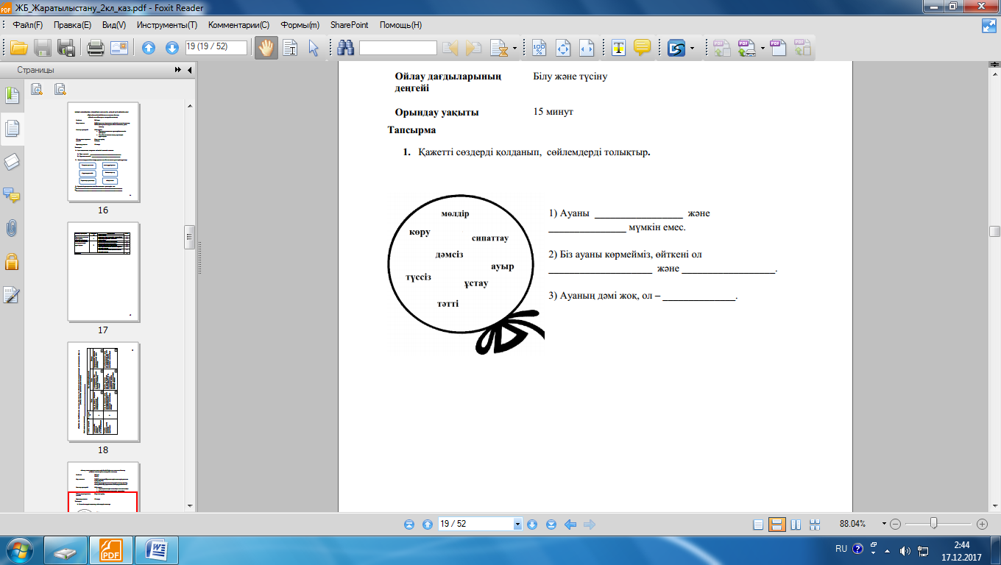Click the toolbar page number field

click(216, 47)
